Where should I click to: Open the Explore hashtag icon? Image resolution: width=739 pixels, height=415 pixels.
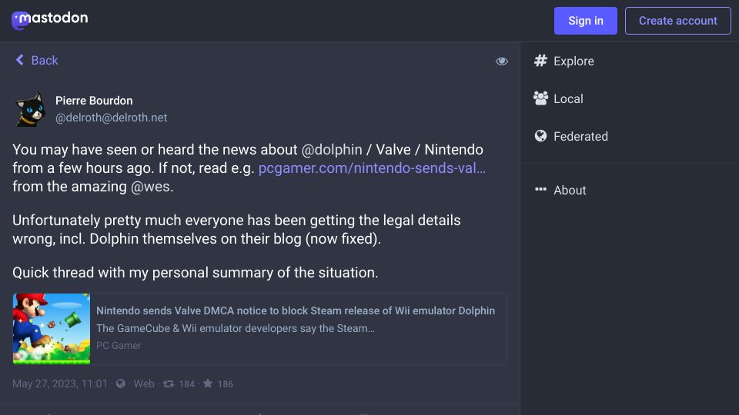(x=540, y=61)
